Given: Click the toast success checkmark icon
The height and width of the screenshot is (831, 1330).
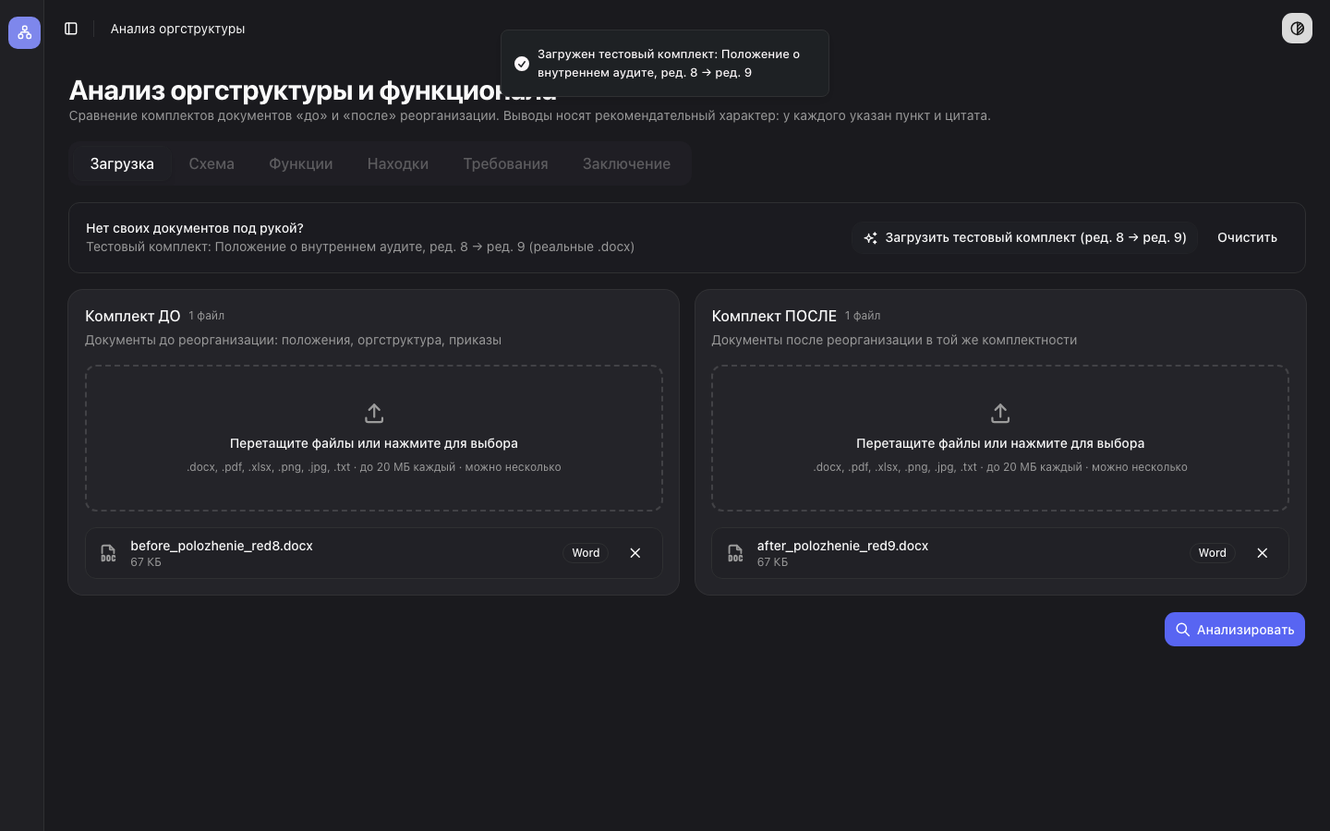Looking at the screenshot, I should 522,64.
